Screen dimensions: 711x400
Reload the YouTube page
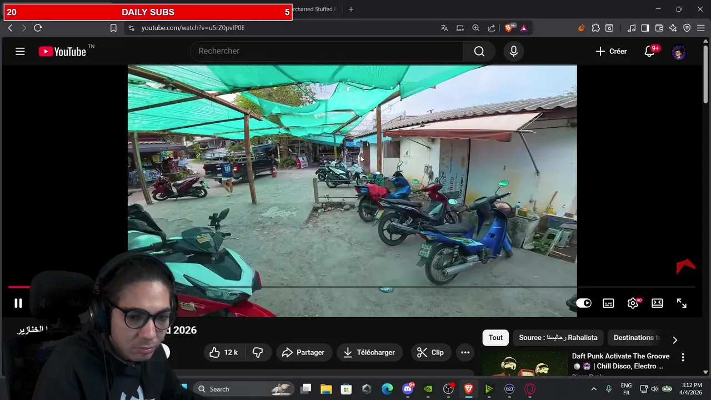tap(38, 28)
